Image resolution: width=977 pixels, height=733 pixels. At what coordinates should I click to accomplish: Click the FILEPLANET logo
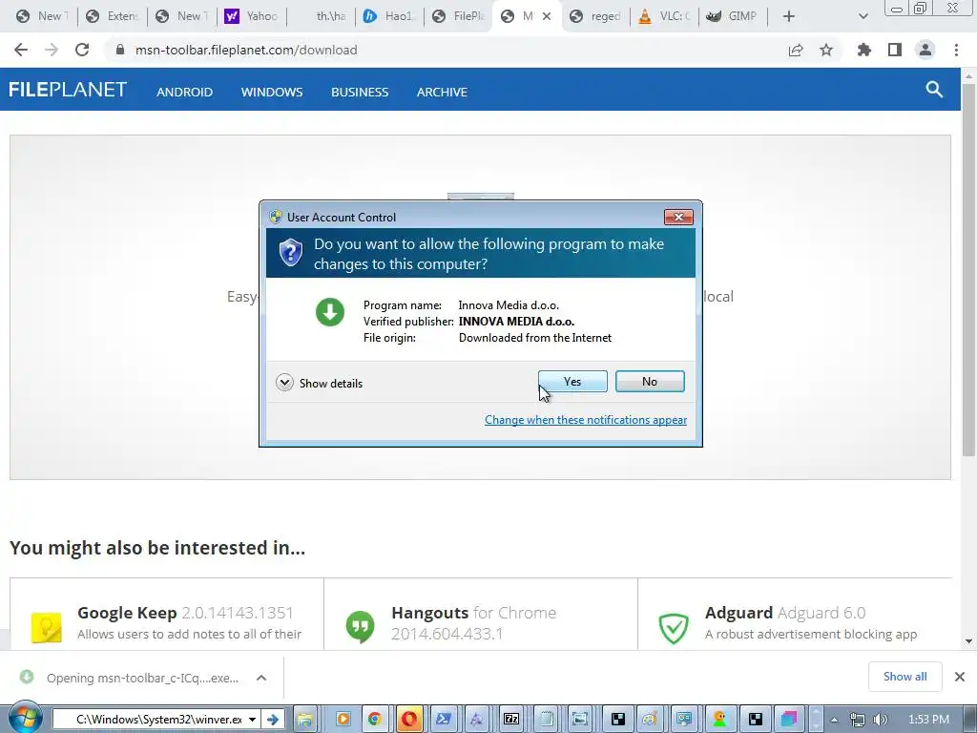point(68,90)
